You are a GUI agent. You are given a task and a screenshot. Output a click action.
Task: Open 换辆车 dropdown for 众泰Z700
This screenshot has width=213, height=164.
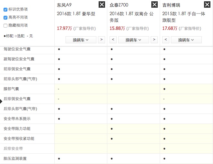[x=134, y=40]
